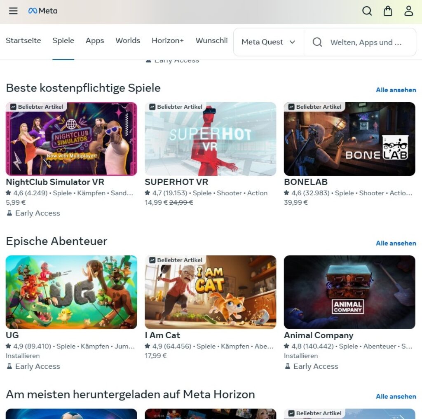Image resolution: width=422 pixels, height=419 pixels.
Task: Open the hamburger navigation menu
Action: click(13, 11)
